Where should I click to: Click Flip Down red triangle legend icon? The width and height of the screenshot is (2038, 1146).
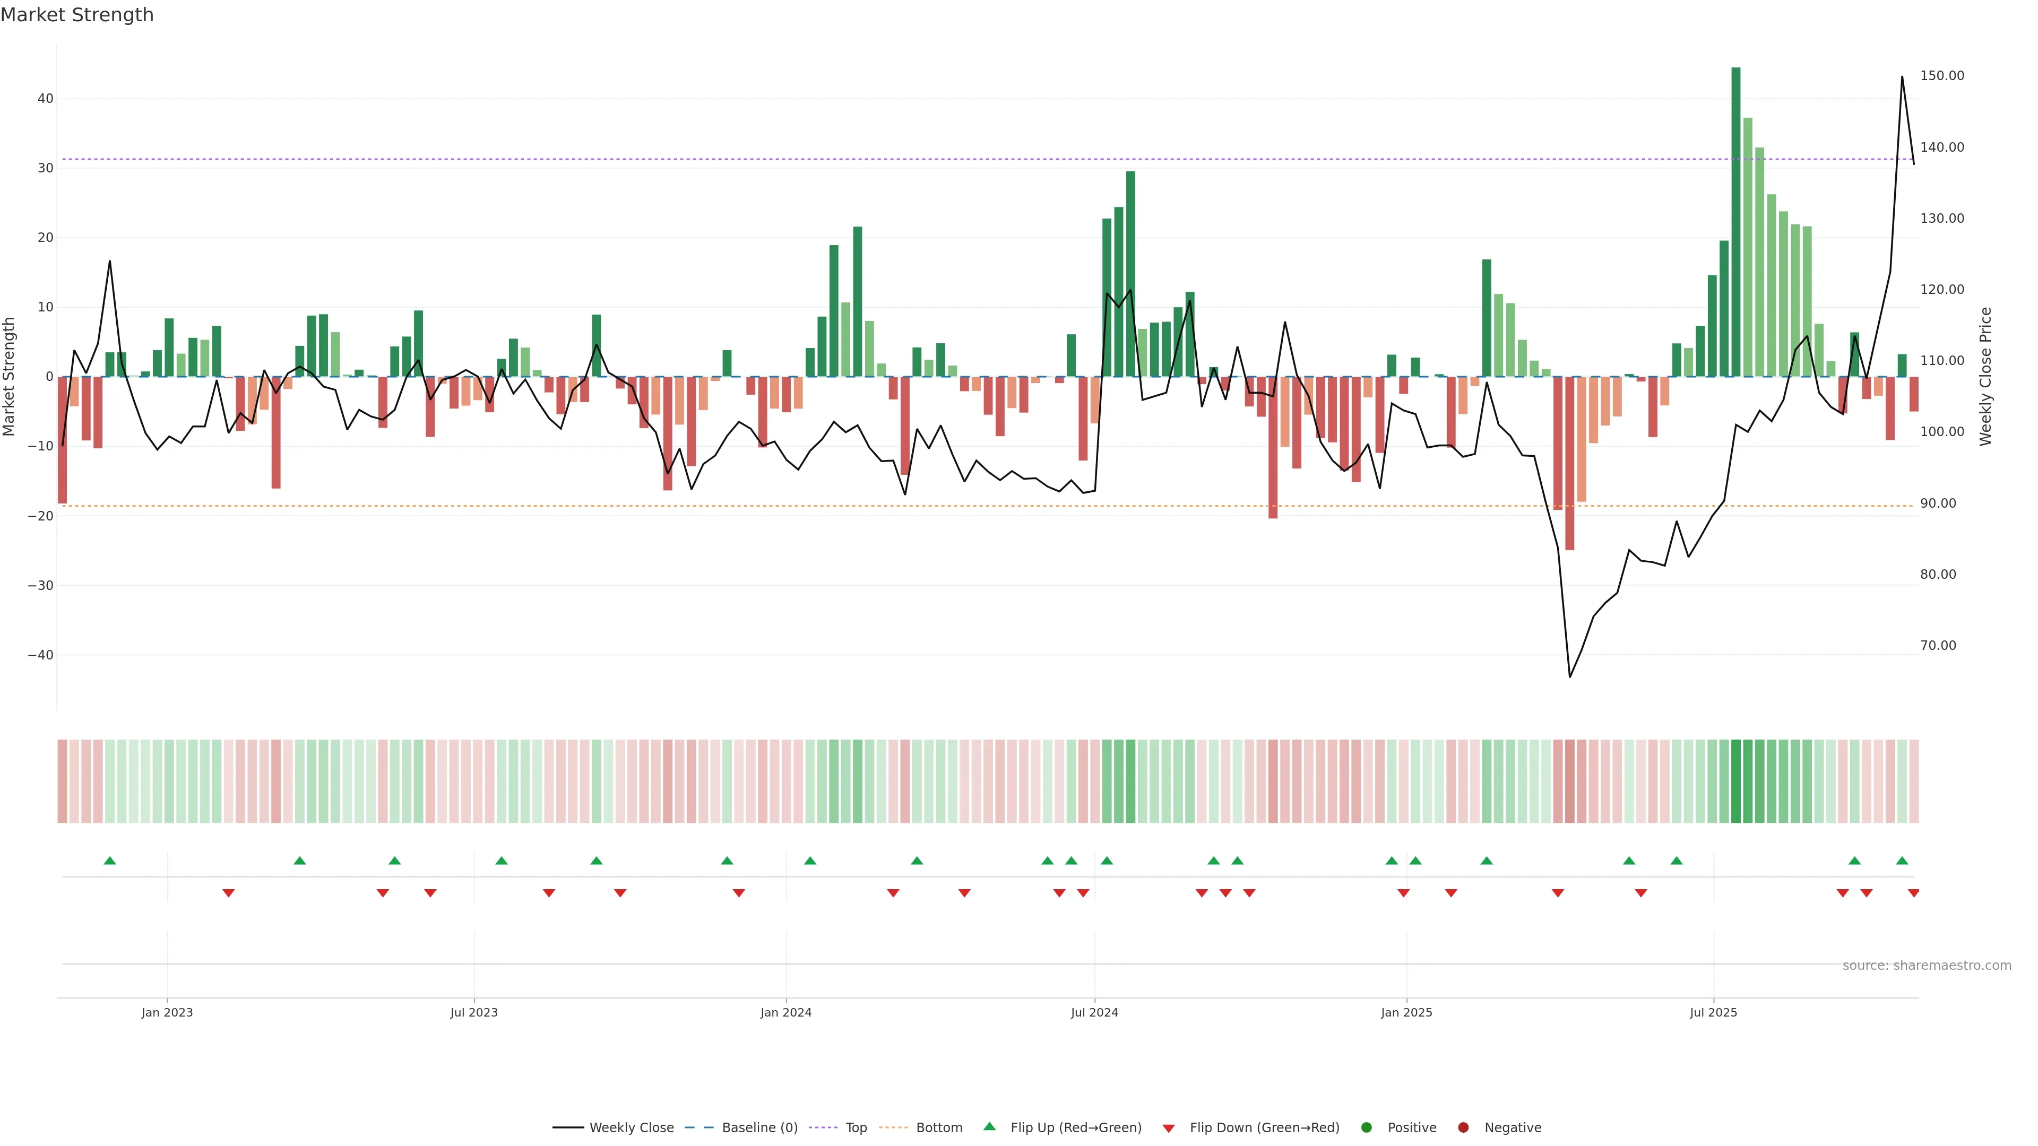(1169, 1128)
